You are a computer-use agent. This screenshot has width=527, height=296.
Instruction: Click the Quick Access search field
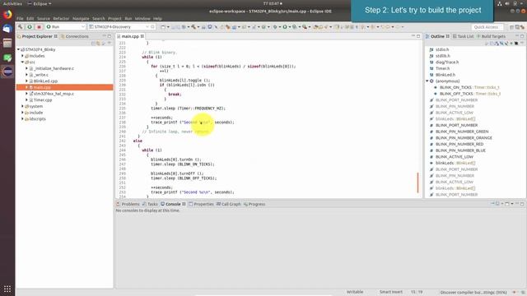coord(487,27)
